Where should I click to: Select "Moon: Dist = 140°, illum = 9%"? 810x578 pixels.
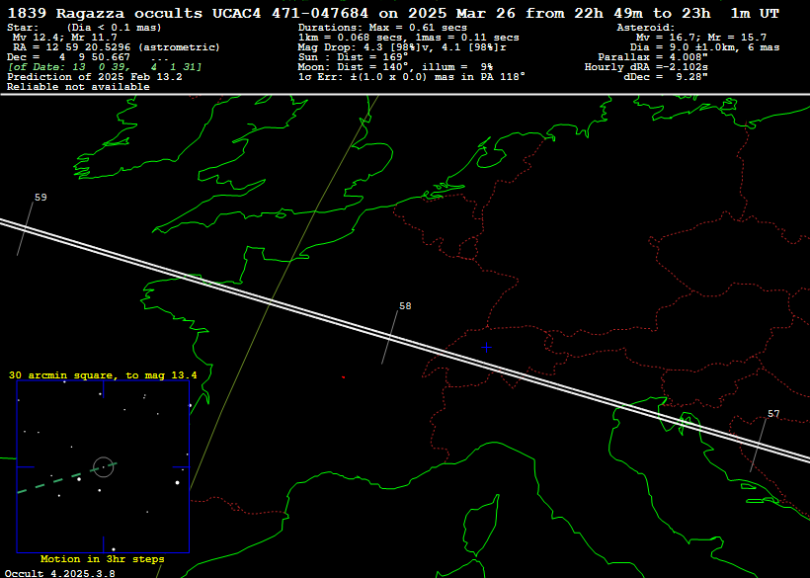point(395,67)
